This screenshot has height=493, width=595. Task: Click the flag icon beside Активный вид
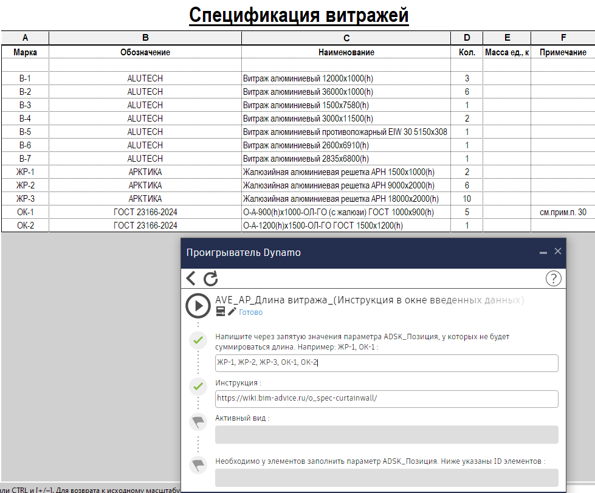tap(198, 421)
